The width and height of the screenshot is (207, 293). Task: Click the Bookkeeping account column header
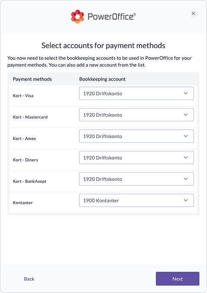(x=102, y=79)
